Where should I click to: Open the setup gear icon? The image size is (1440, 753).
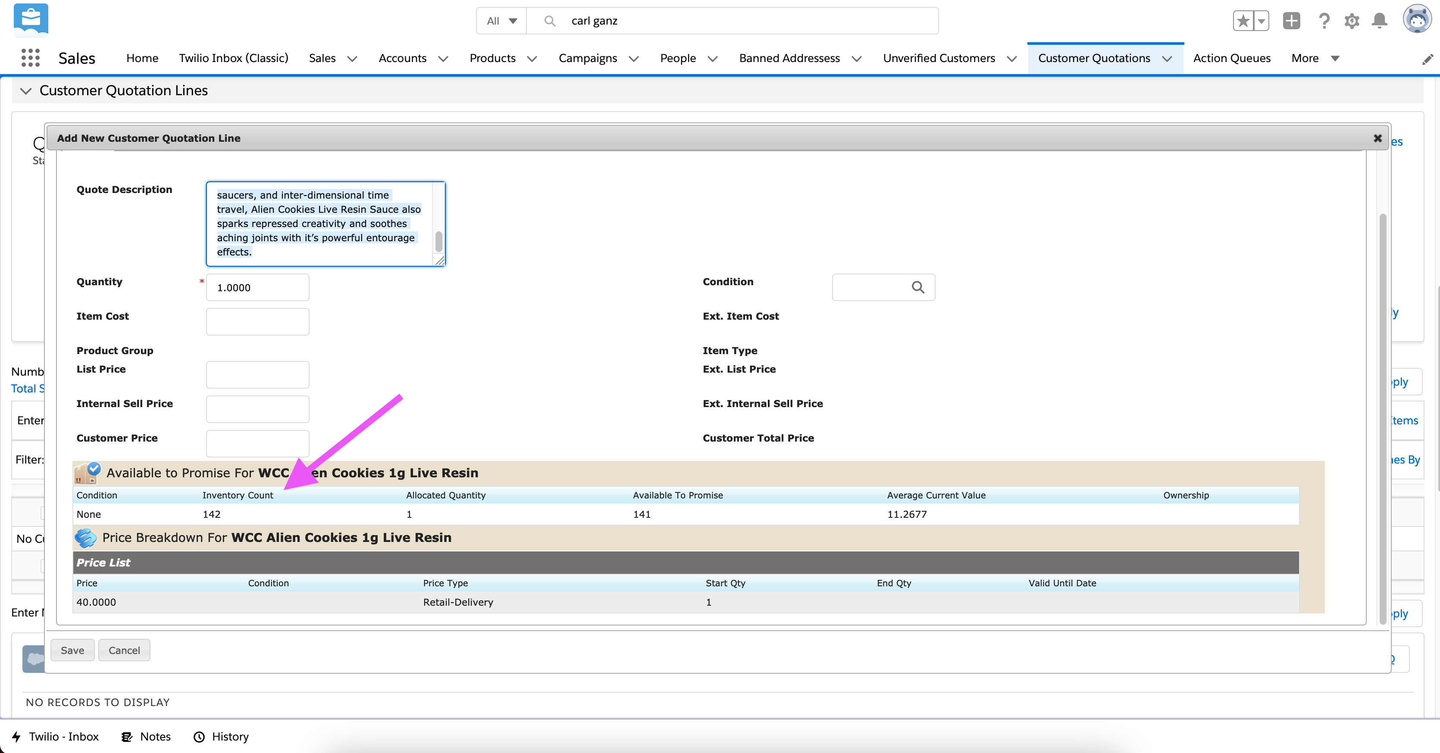[1352, 21]
